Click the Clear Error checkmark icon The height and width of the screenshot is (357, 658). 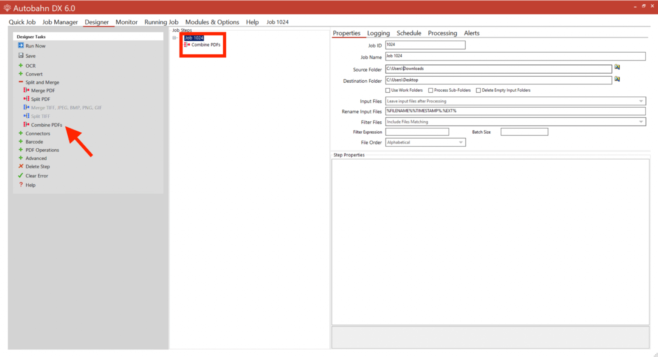point(21,175)
